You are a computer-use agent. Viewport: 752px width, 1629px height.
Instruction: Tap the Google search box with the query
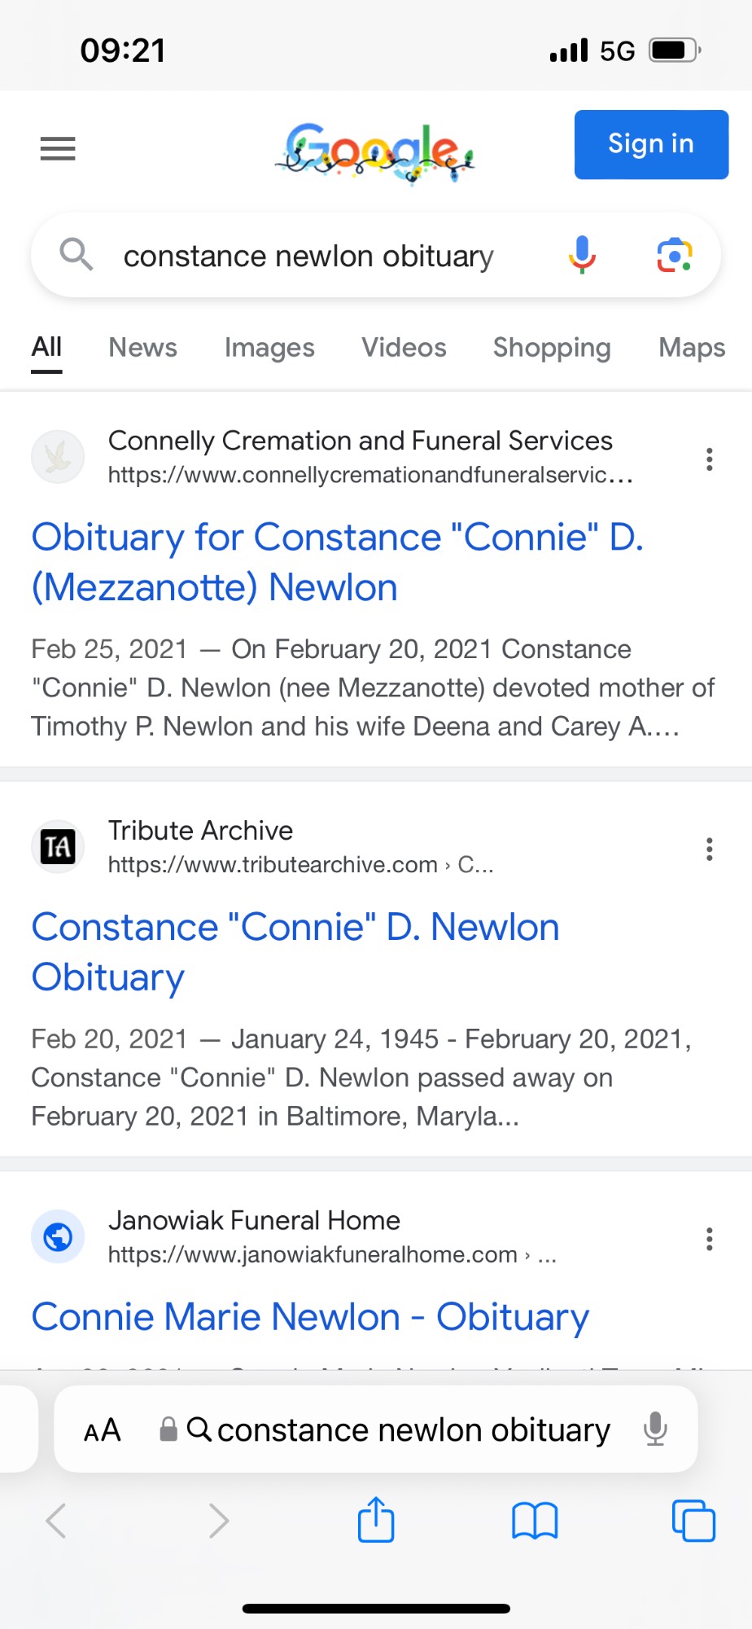point(308,257)
